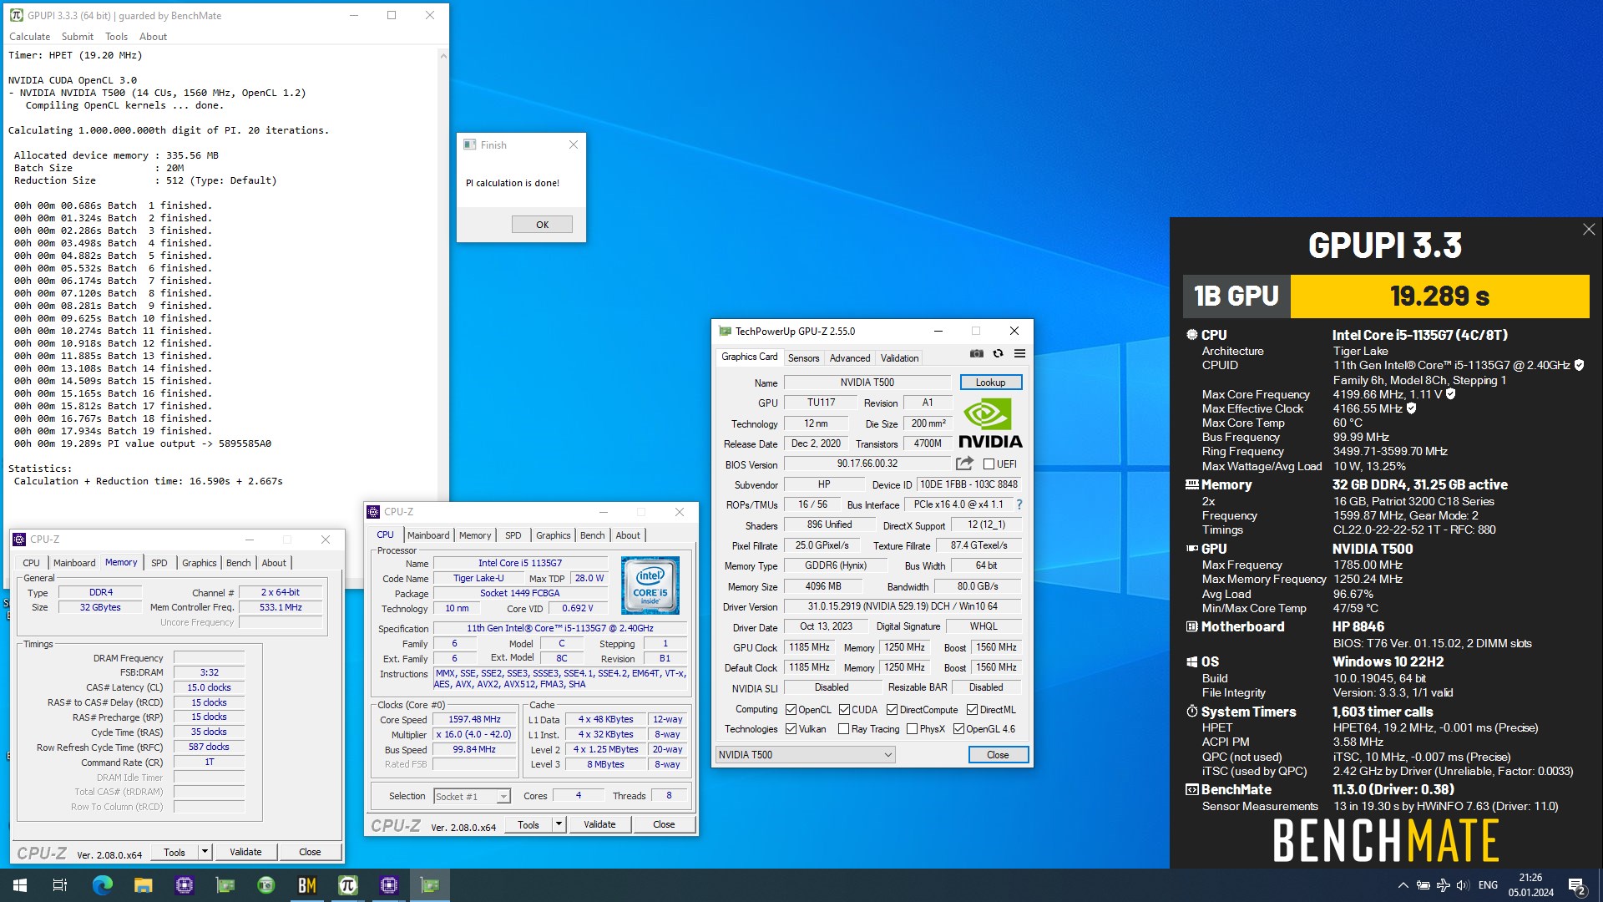Viewport: 1603px width, 902px height.
Task: Open the Submit menu in GPUPI
Action: coord(78,37)
